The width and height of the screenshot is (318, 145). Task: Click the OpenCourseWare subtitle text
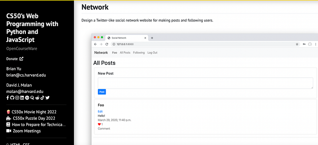(22, 49)
